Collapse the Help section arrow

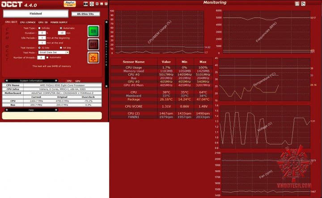(56, 110)
